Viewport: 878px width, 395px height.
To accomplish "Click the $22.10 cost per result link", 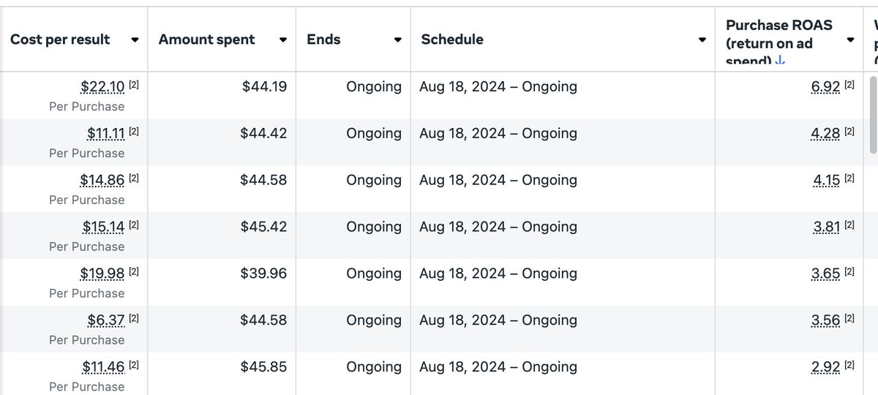I will pyautogui.click(x=102, y=87).
